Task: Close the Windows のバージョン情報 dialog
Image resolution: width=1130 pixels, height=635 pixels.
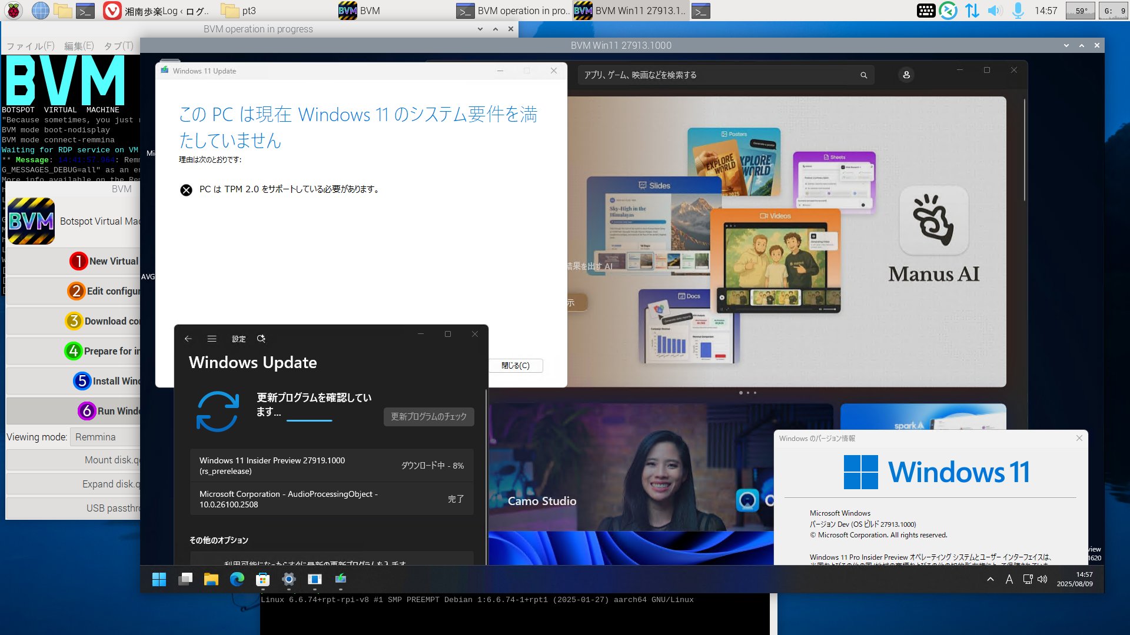Action: coord(1079,438)
